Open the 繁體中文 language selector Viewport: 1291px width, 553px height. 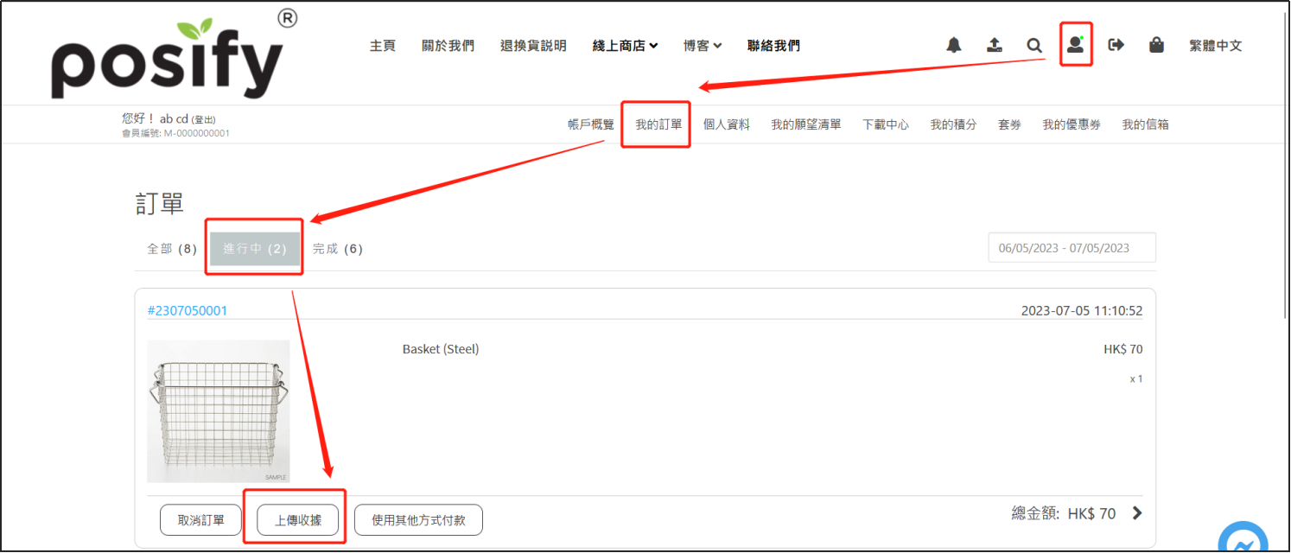point(1215,46)
